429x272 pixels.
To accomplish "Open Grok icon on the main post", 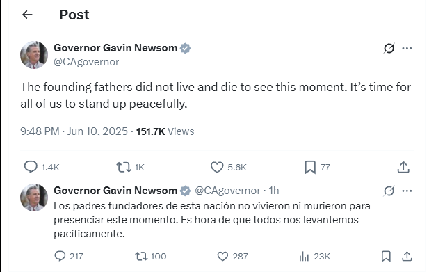I will click(x=389, y=49).
